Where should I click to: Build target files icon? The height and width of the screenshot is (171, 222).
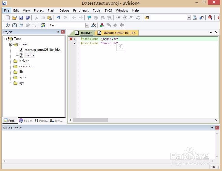pyautogui.click(x=14, y=25)
